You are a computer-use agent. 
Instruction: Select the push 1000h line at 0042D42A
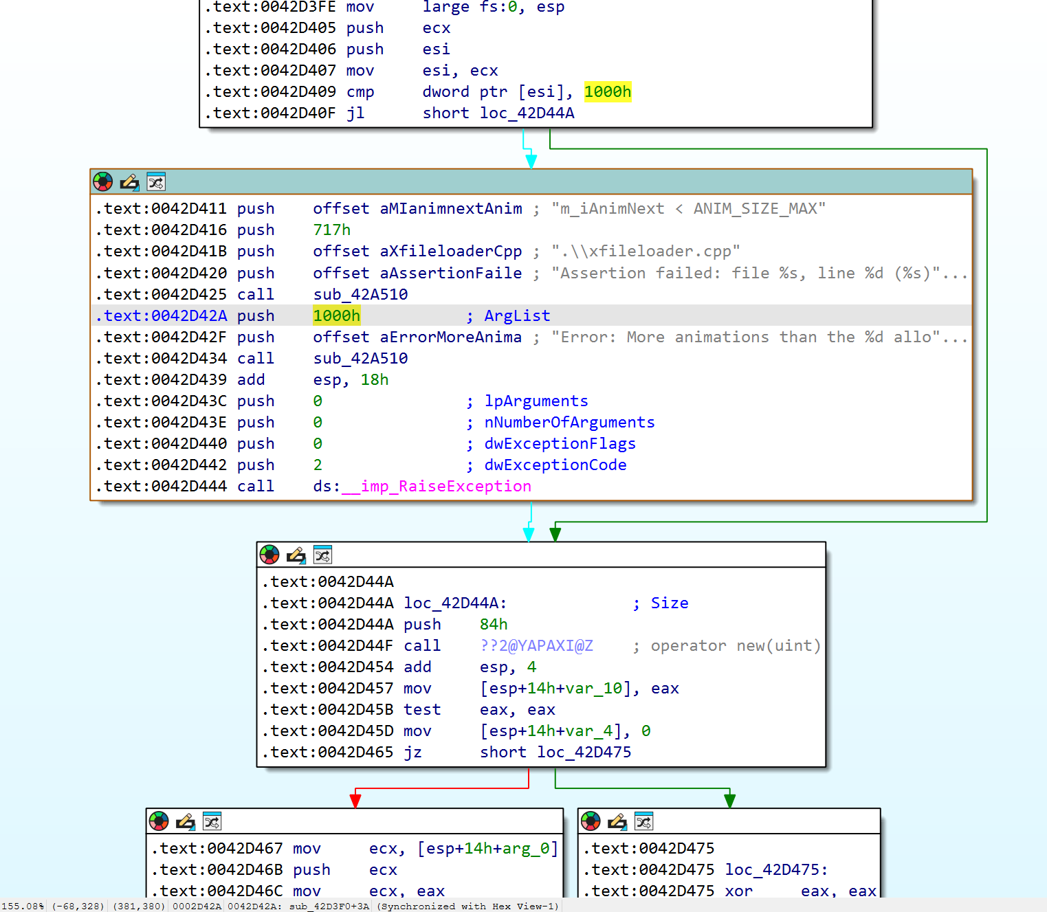coord(531,315)
